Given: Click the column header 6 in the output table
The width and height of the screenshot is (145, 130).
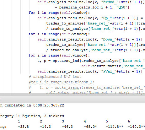Looking at the screenshot, I should (129, 121).
